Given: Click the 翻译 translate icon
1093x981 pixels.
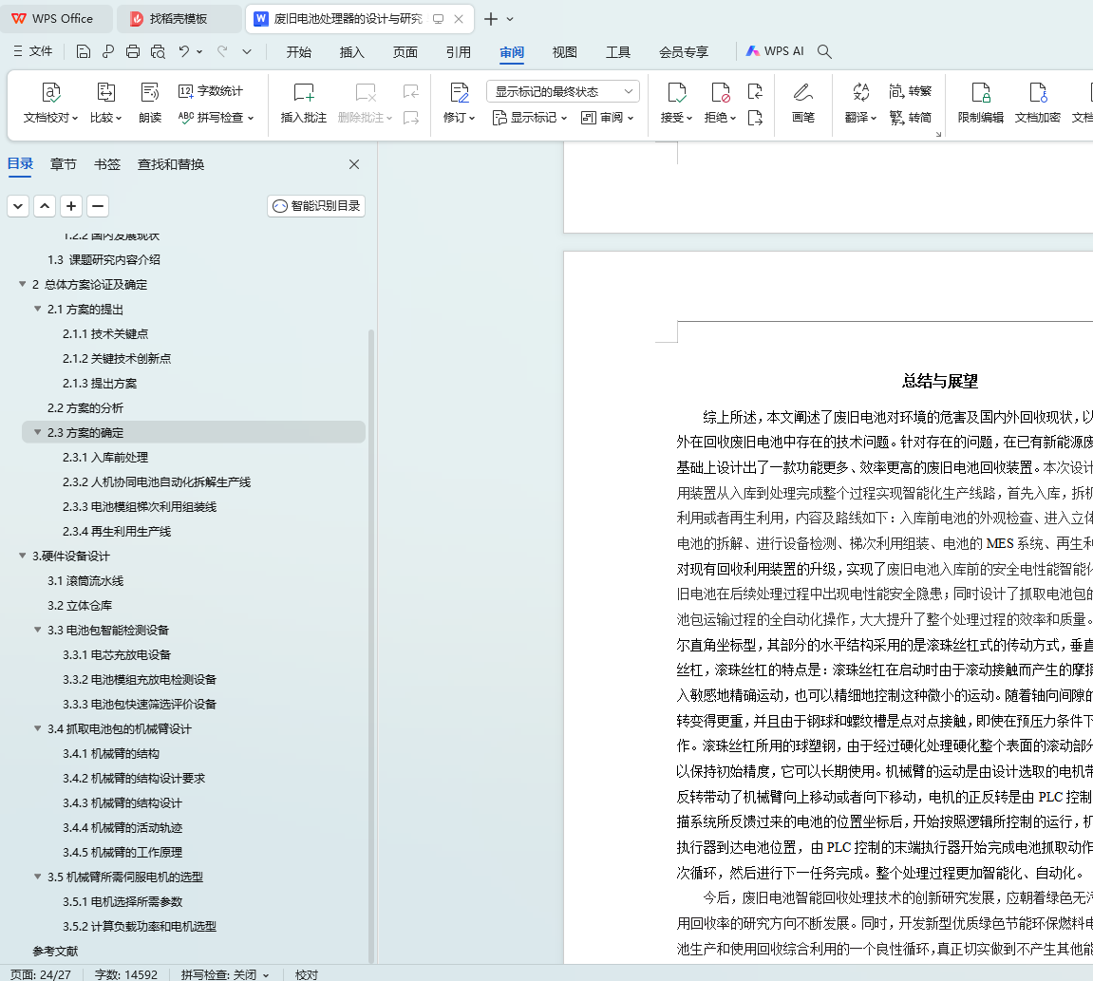Looking at the screenshot, I should click(x=860, y=103).
